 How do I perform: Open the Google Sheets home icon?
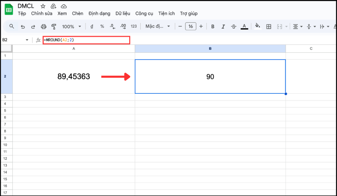[9, 9]
